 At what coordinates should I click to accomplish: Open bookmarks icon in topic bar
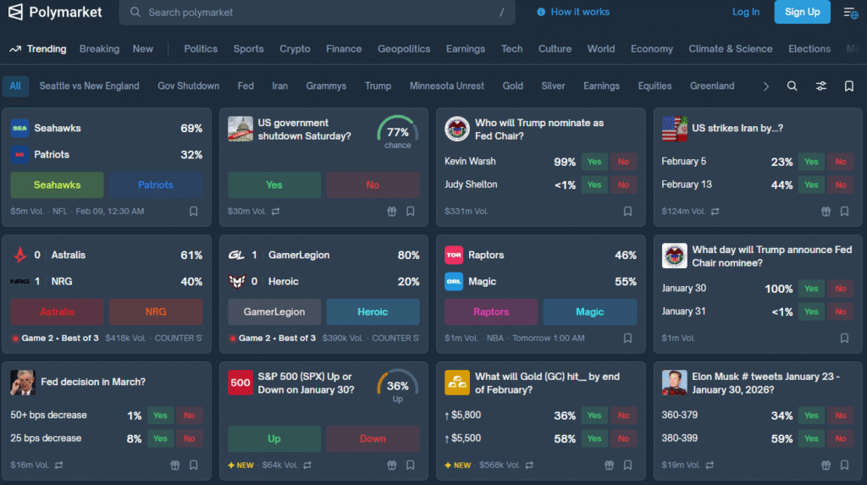[x=848, y=86]
